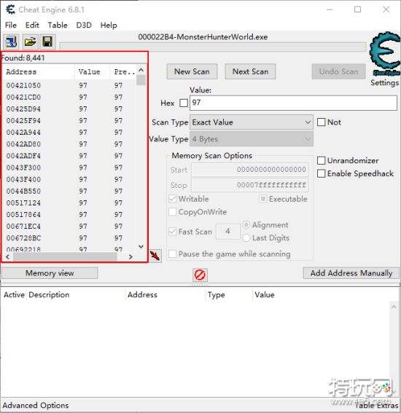The width and height of the screenshot is (401, 413).
Task: Select result address 0042A944
Action: tap(23, 133)
